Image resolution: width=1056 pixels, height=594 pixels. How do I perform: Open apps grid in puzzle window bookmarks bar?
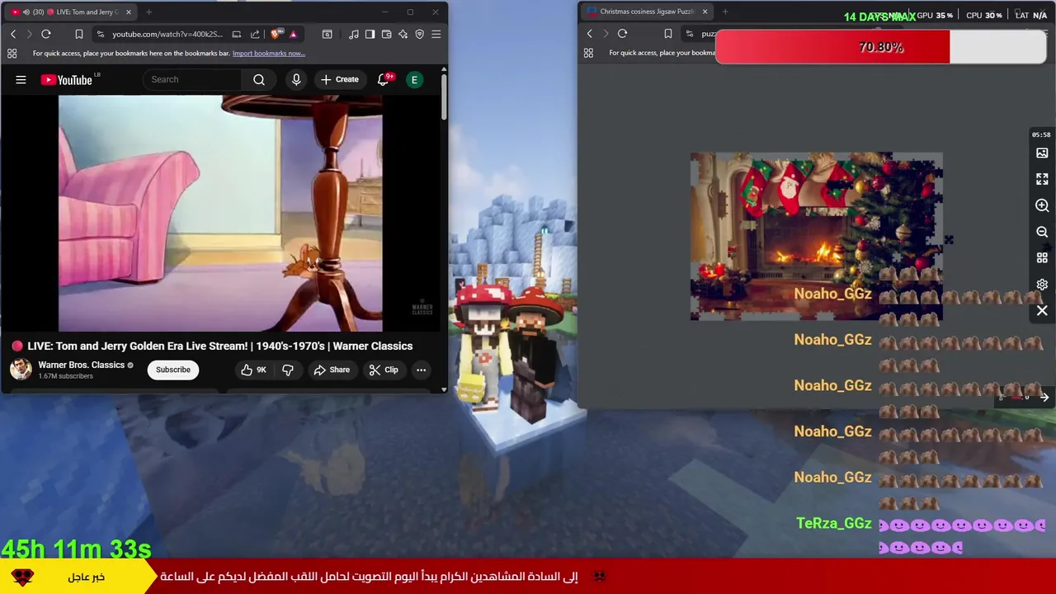coord(588,53)
